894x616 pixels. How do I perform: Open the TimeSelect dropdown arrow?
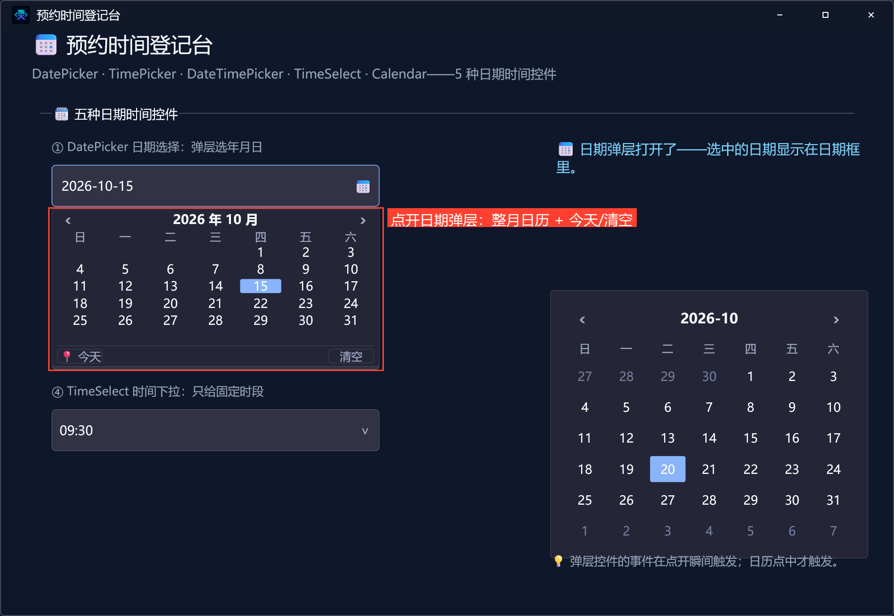click(365, 431)
